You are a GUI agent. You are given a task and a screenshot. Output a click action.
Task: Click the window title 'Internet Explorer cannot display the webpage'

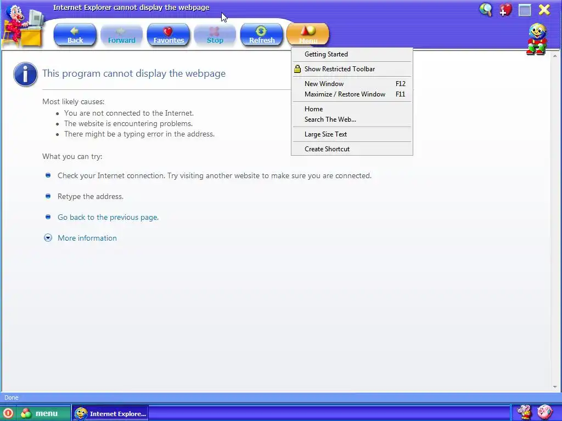[131, 7]
